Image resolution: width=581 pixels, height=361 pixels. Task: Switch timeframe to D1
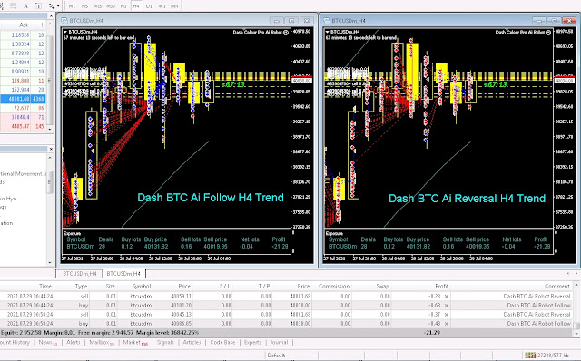pos(149,6)
